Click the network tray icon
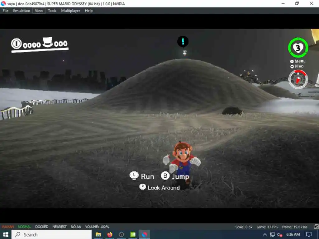Screen dimensions: 319x239 272,235
